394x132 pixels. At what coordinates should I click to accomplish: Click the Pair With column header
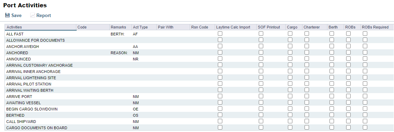click(173, 27)
